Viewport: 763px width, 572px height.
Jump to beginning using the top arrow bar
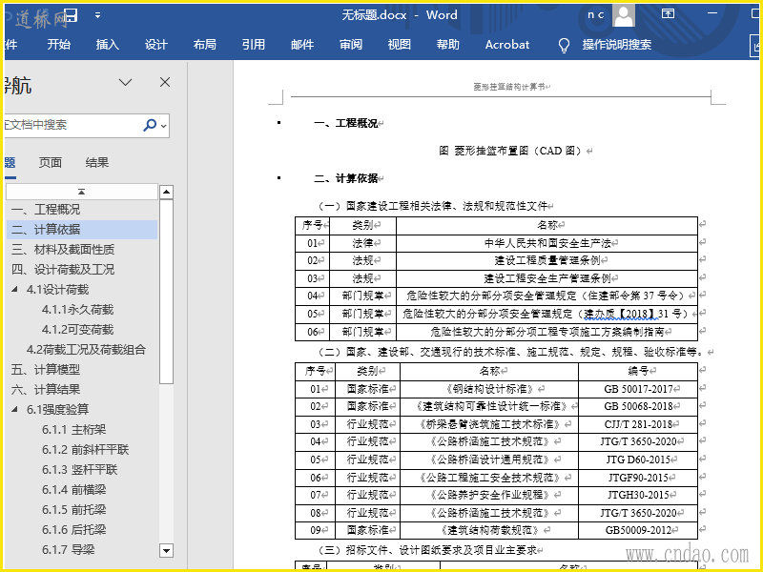coord(81,192)
